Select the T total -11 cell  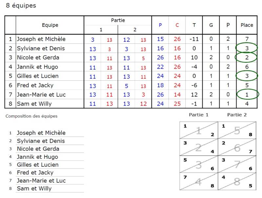[194, 39]
